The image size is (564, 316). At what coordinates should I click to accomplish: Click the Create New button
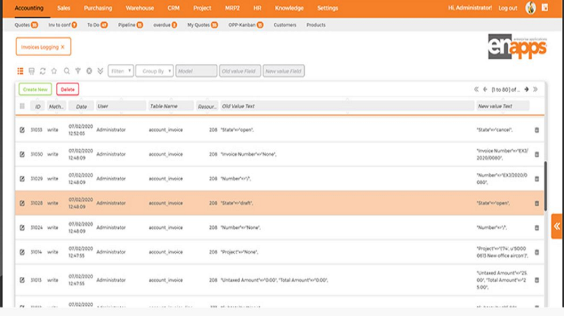35,89
